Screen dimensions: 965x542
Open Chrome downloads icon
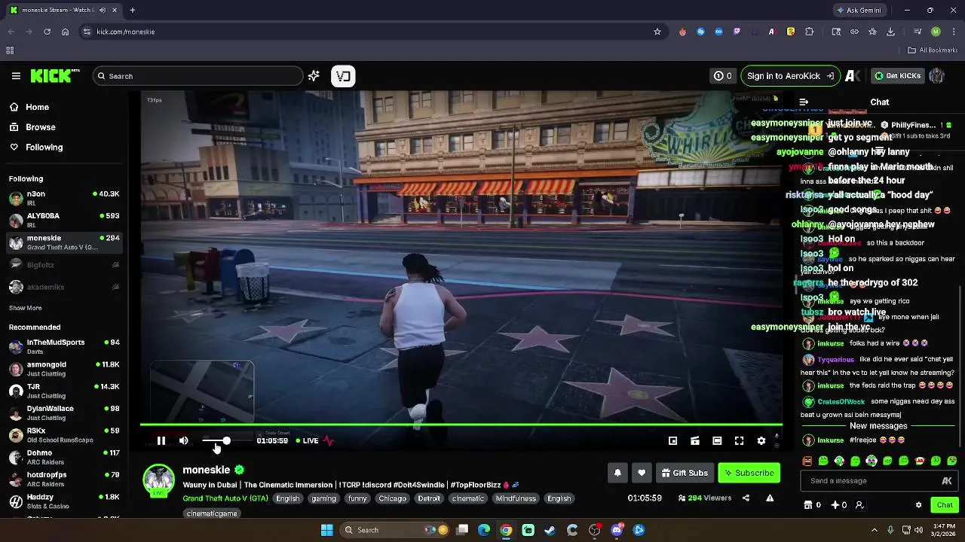click(x=890, y=32)
